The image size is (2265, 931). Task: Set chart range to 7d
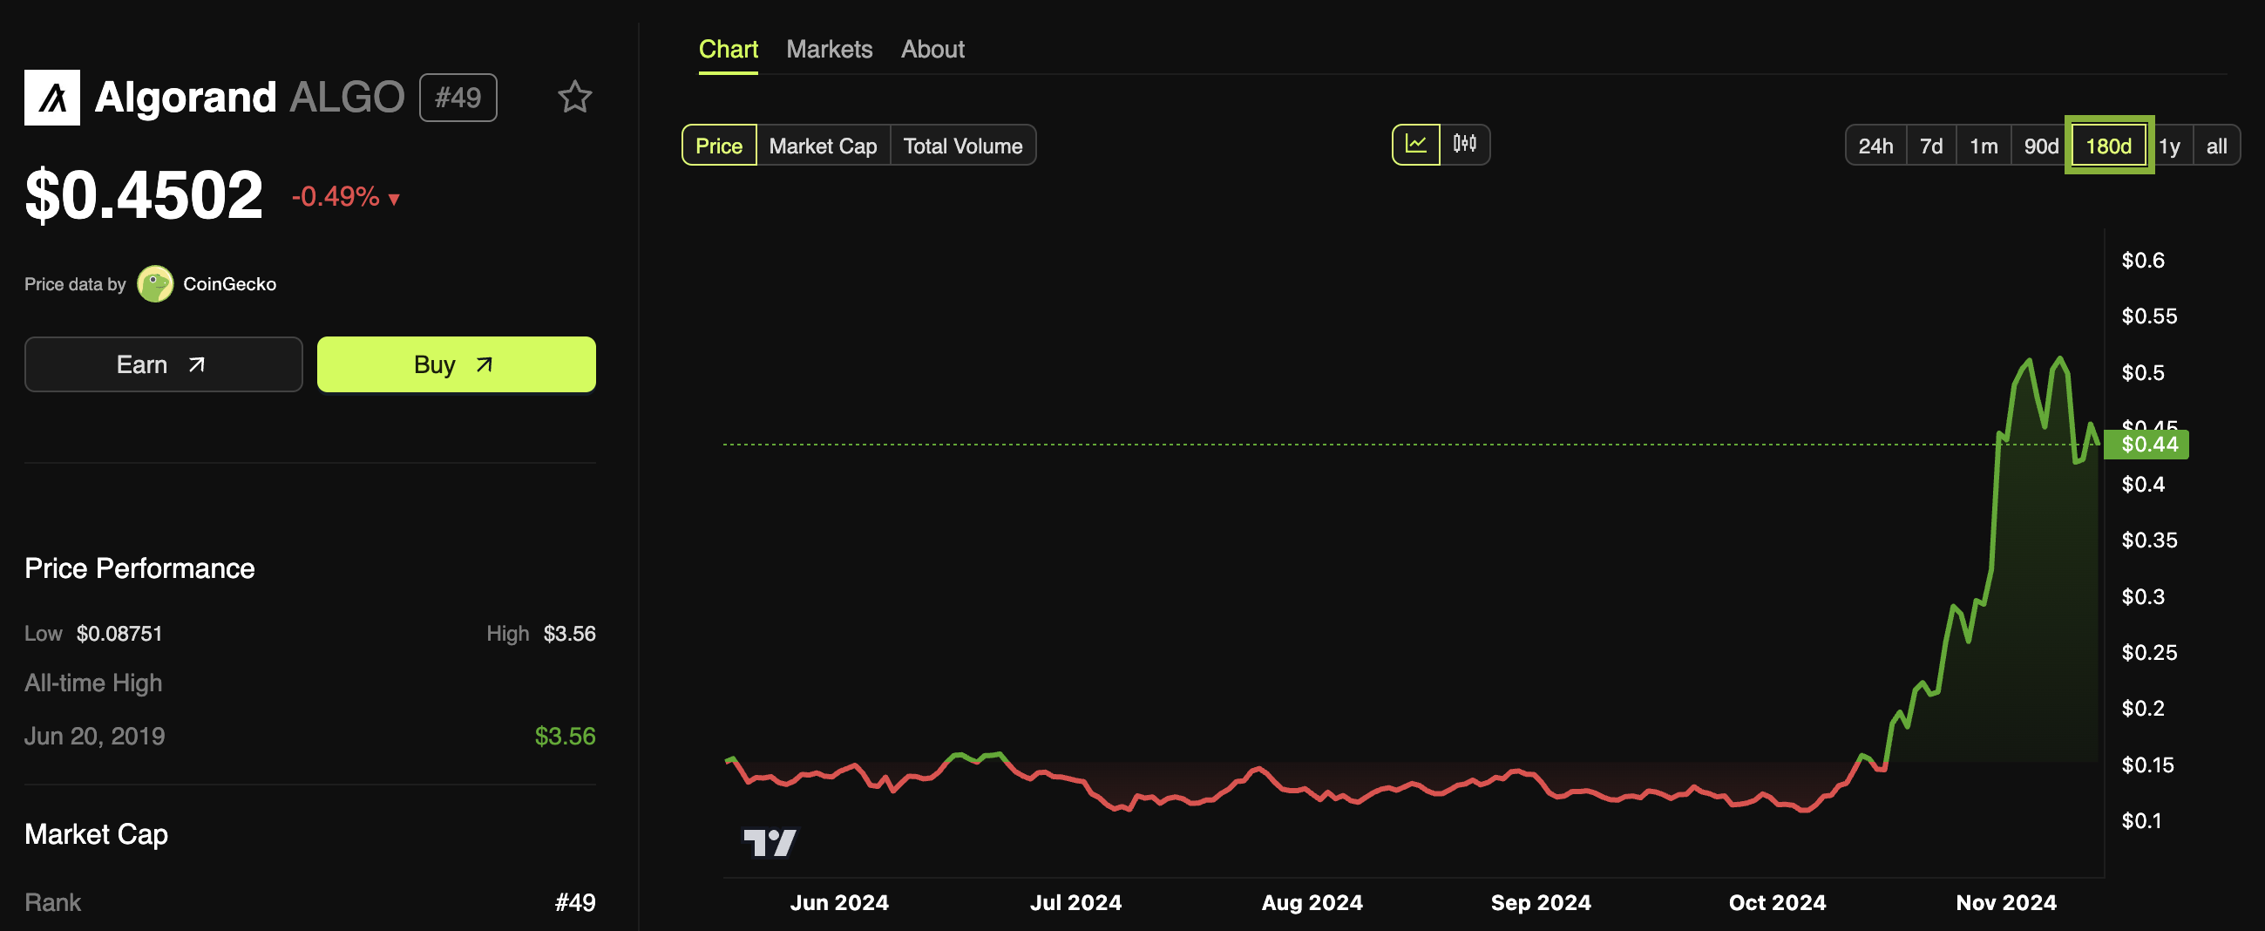1930,146
